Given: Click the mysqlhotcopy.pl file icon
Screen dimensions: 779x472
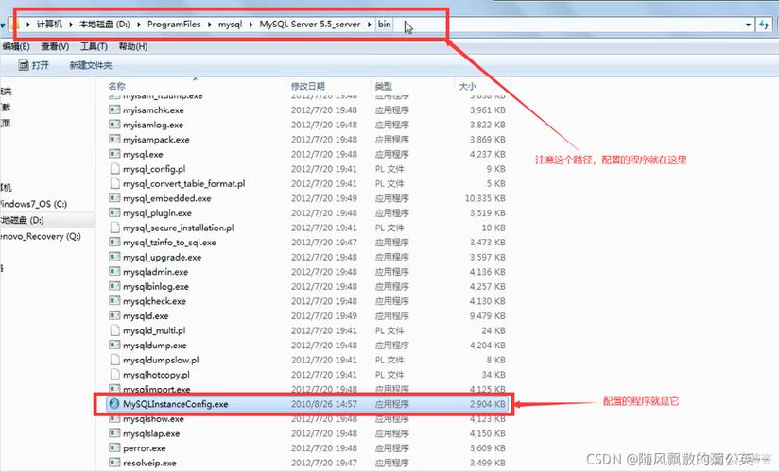Looking at the screenshot, I should 114,374.
